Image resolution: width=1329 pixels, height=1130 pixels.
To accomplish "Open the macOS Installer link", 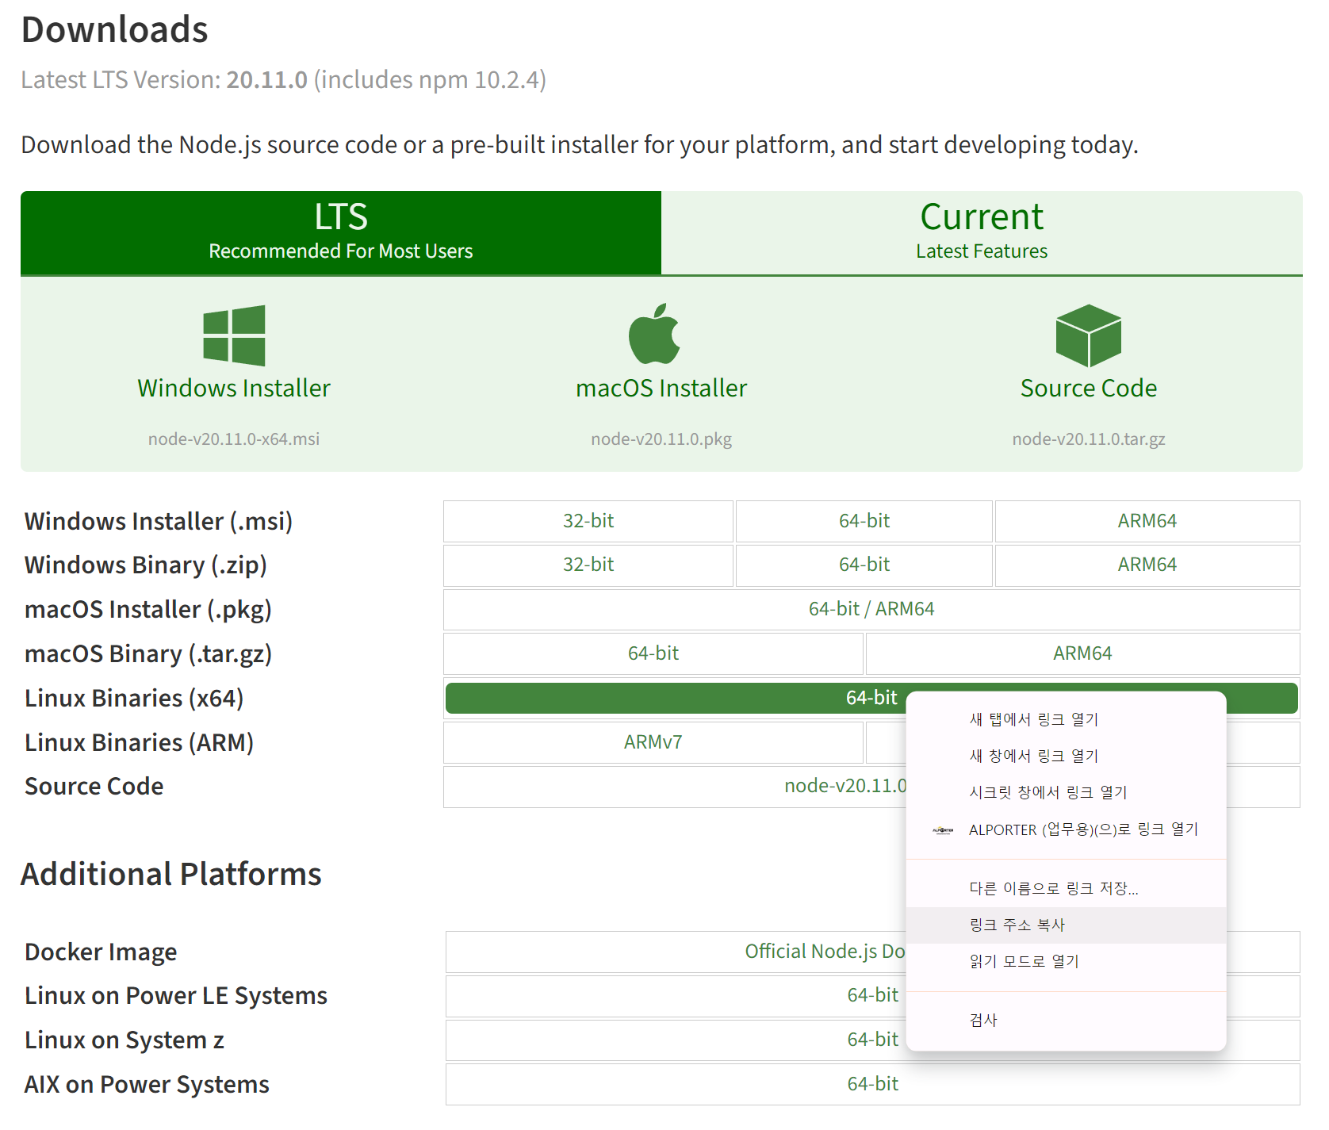I will (661, 388).
